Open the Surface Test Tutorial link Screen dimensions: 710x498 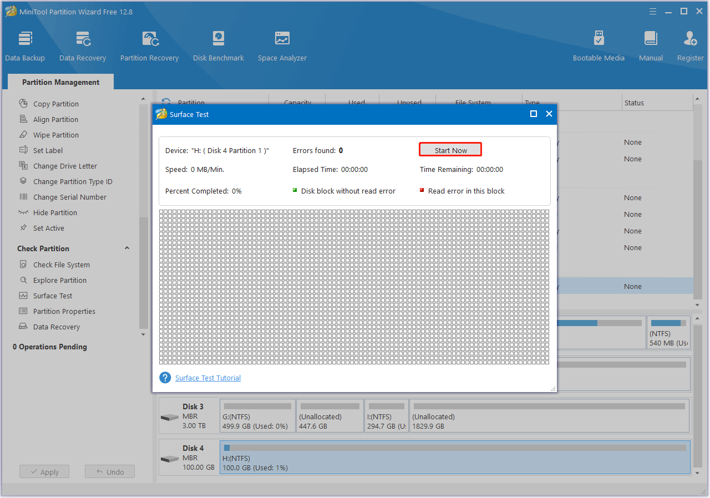pyautogui.click(x=208, y=378)
